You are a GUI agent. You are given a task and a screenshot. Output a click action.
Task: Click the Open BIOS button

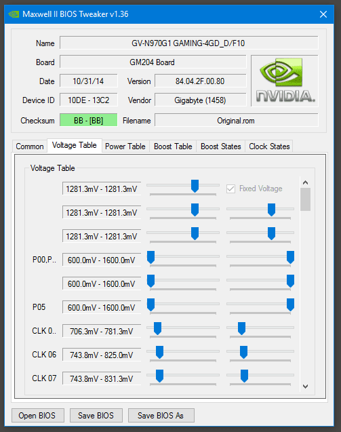38,415
